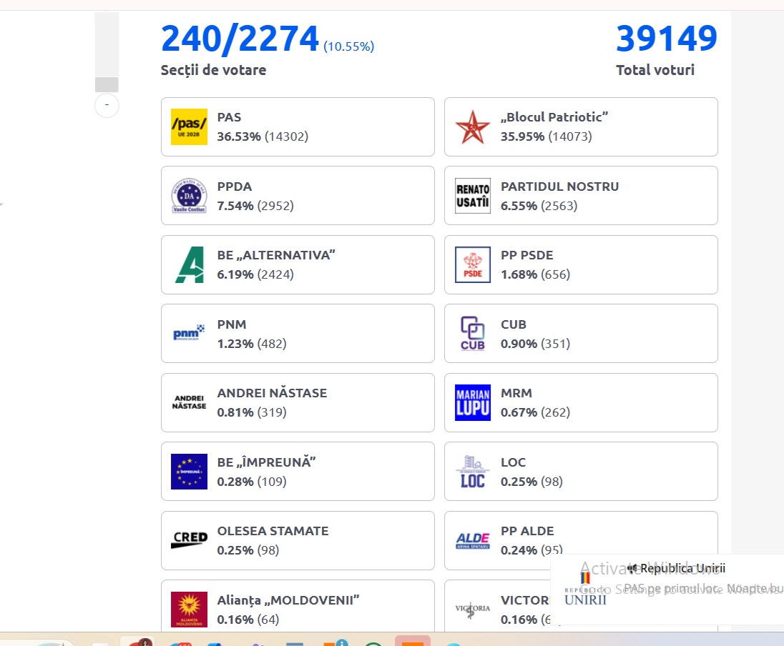The width and height of the screenshot is (784, 646).
Task: Select the CRED party logo
Action: click(x=189, y=540)
